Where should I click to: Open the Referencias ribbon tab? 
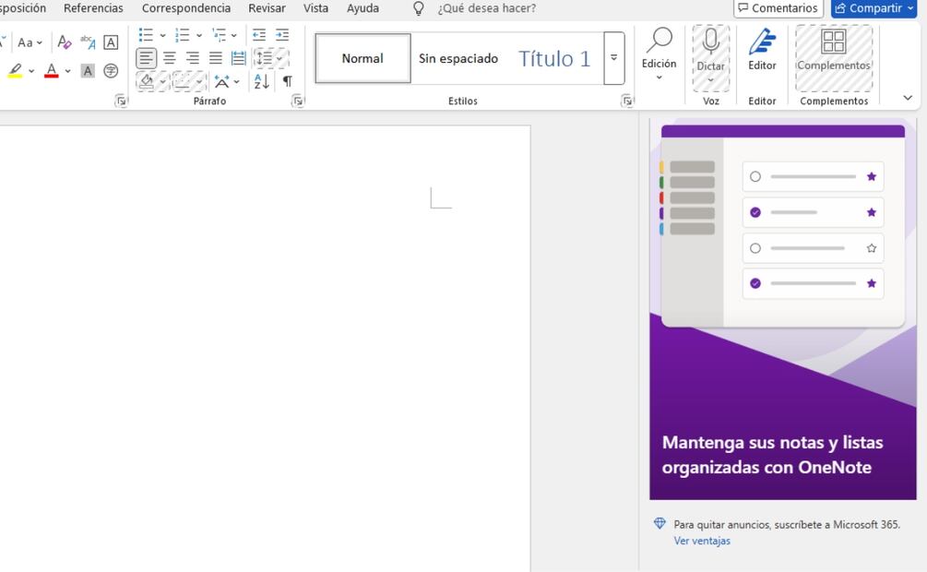[93, 8]
